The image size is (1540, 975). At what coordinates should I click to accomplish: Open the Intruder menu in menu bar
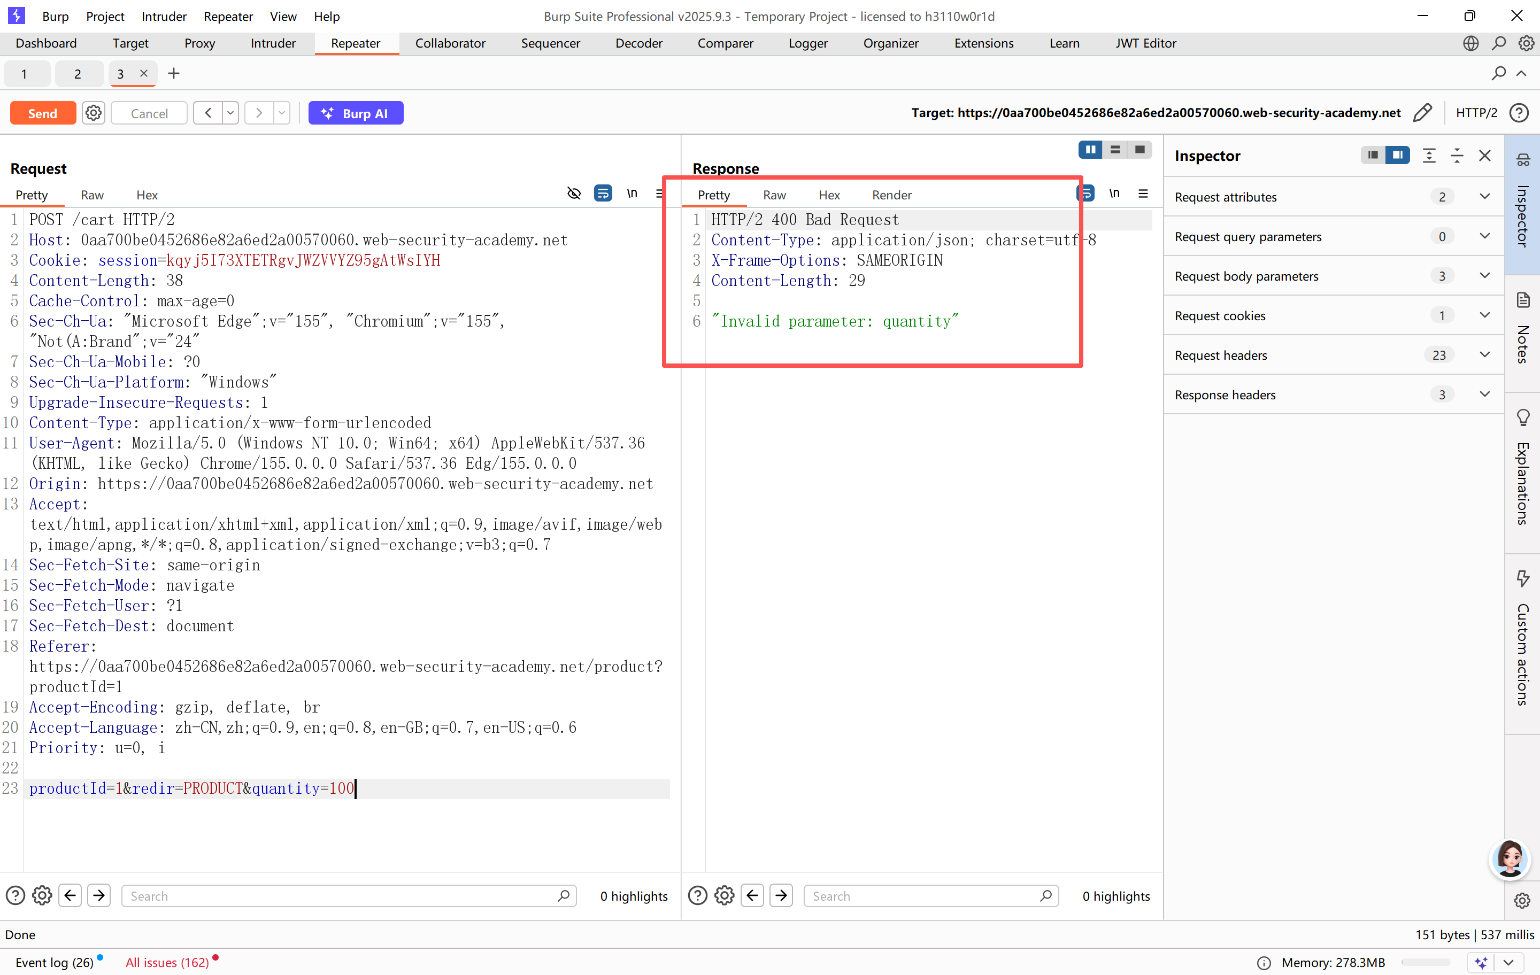click(x=164, y=17)
